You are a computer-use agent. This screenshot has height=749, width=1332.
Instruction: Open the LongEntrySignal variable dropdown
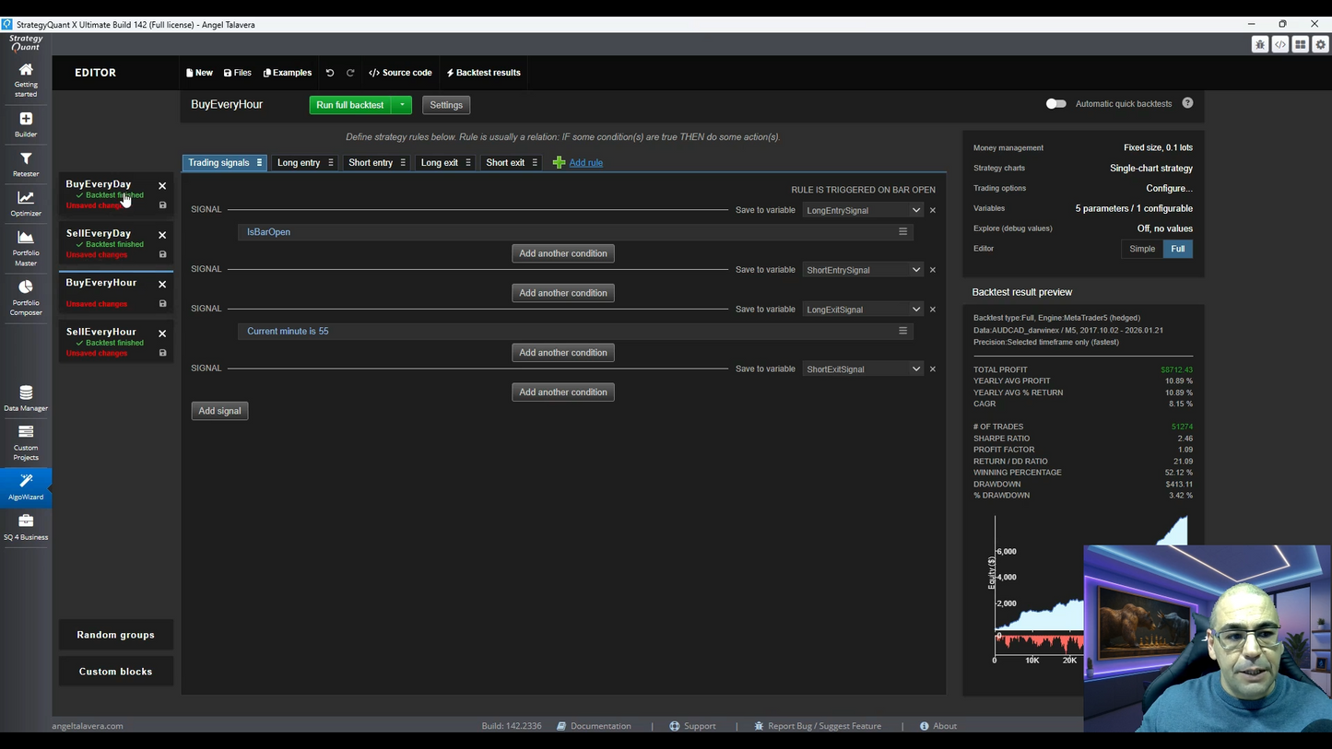coord(863,210)
